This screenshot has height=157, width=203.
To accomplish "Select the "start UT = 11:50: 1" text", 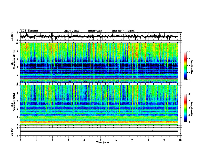I will coord(124,31).
